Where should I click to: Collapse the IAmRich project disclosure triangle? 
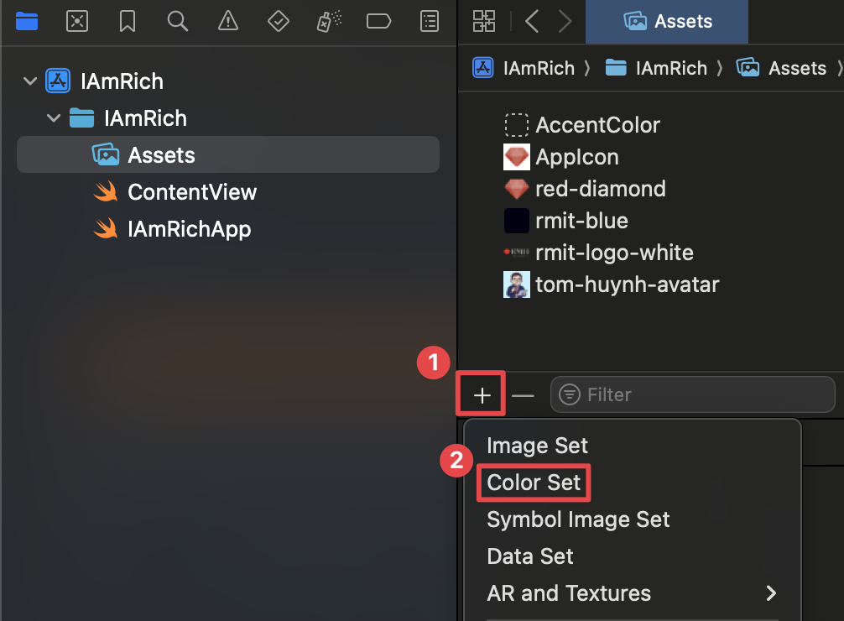[30, 81]
